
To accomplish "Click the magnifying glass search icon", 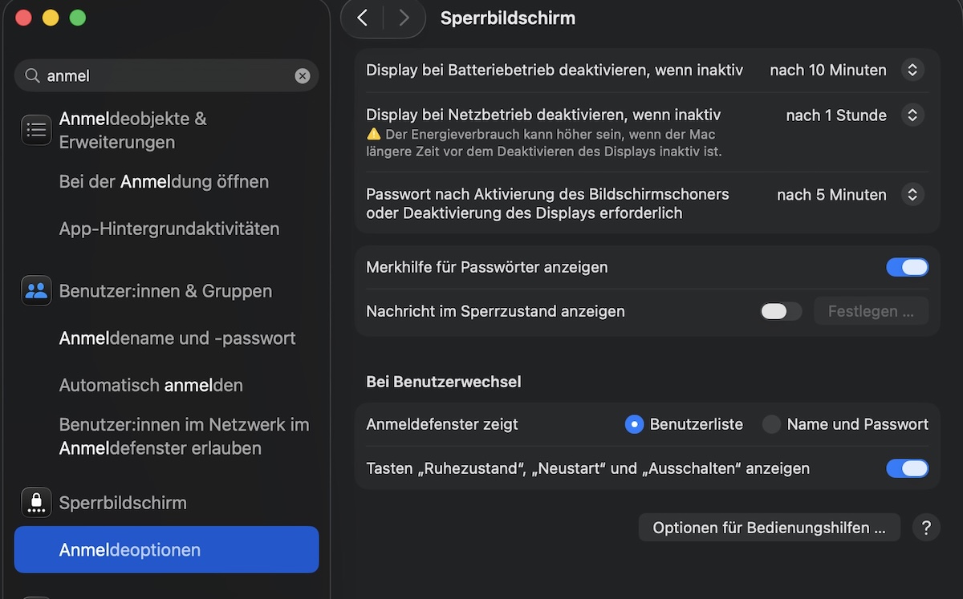I will click(33, 76).
